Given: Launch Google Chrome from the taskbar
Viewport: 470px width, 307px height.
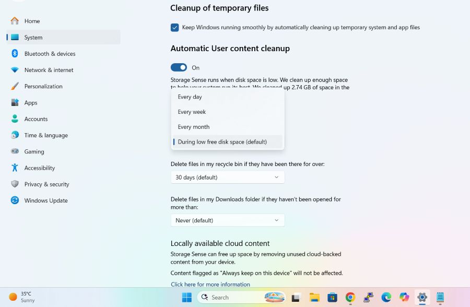Looking at the screenshot, I should click(350, 298).
